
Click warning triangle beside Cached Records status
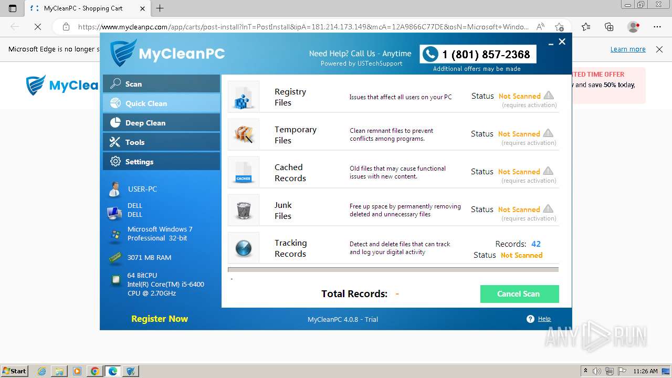[x=548, y=171]
